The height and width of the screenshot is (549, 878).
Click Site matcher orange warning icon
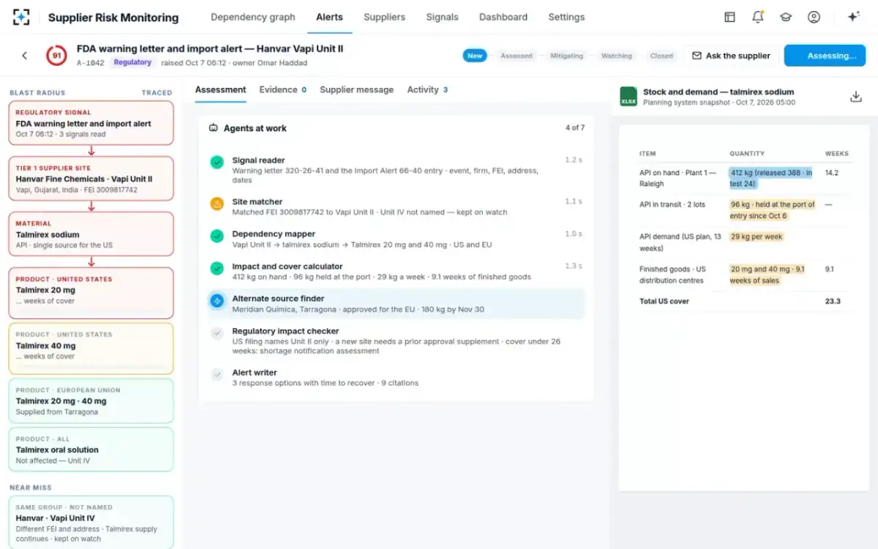[x=217, y=203]
